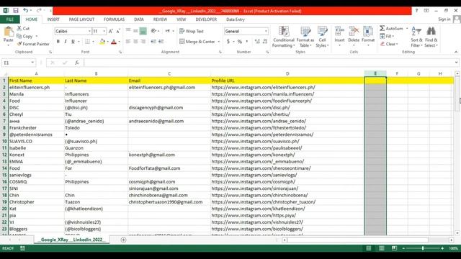Image resolution: width=461 pixels, height=259 pixels.
Task: Toggle Italic formatting
Action: point(66,42)
